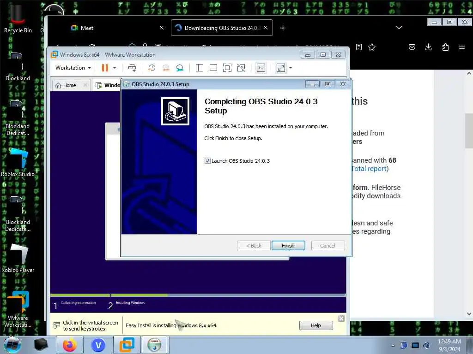The image size is (473, 354).
Task: Click the taskbar clock showing 12:49 AM
Action: pos(449,345)
